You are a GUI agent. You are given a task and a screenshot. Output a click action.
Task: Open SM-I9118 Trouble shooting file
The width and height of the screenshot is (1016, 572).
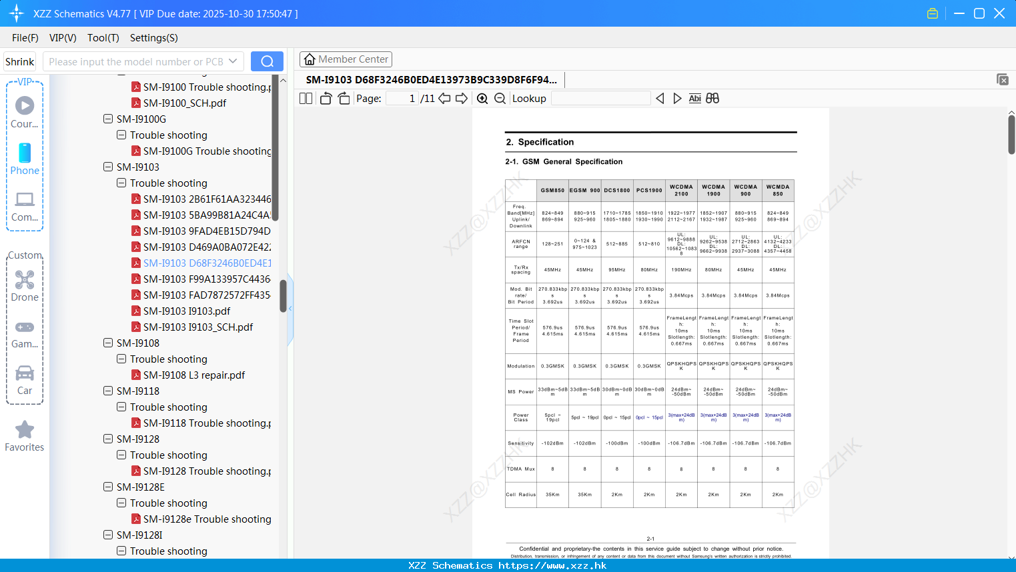pos(207,423)
